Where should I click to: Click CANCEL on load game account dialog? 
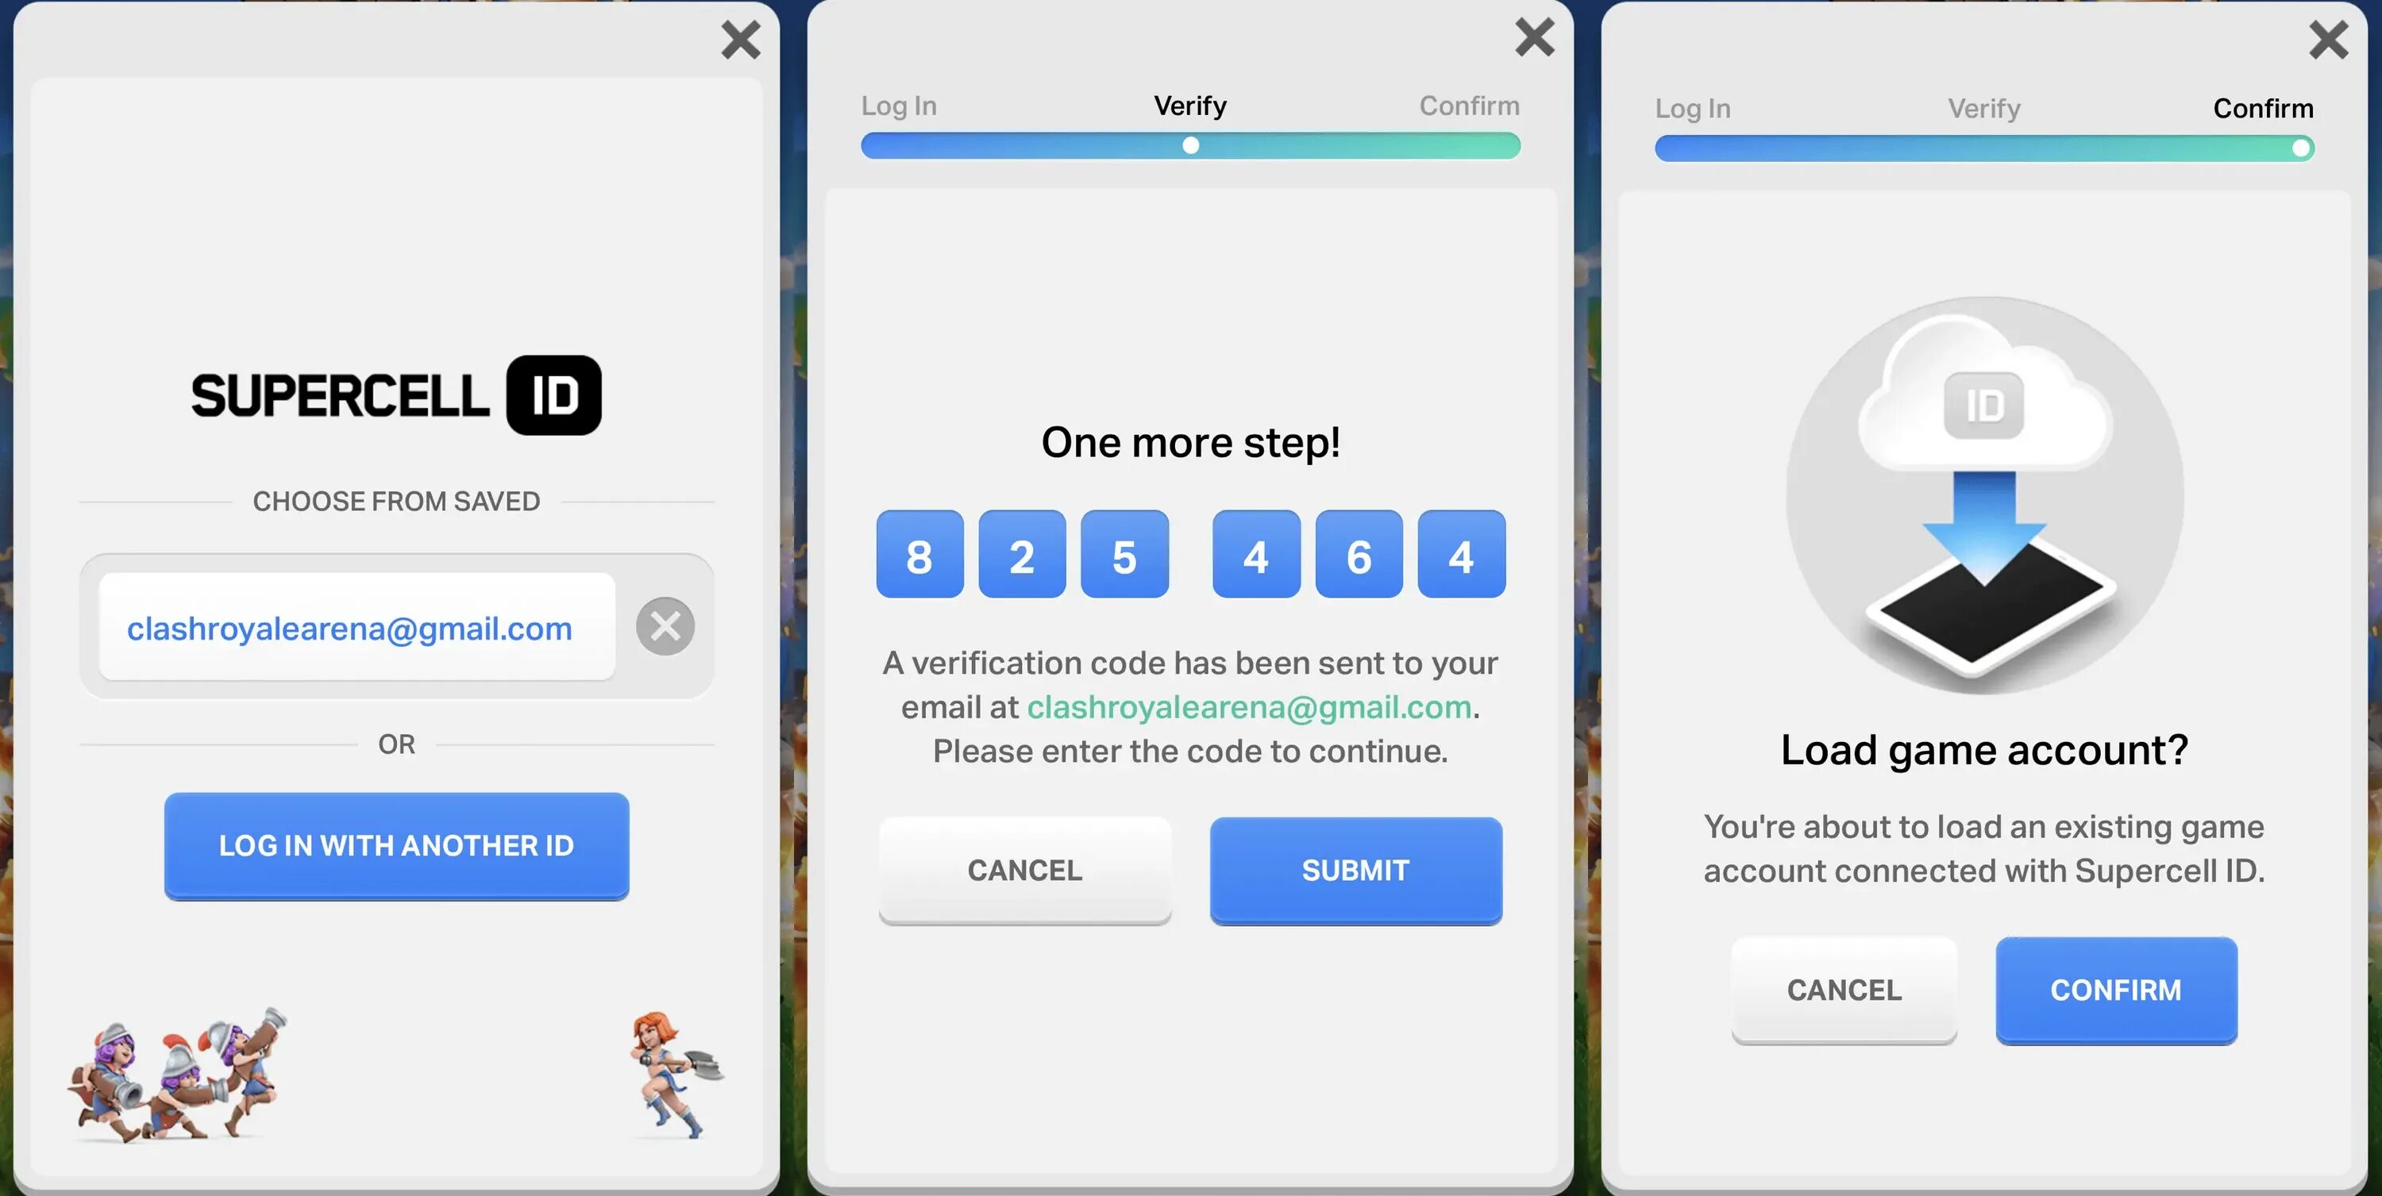point(1844,990)
